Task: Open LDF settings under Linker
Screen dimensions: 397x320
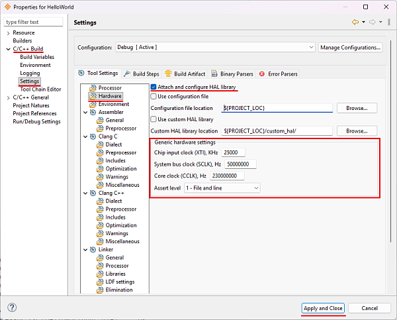Action: [120, 282]
